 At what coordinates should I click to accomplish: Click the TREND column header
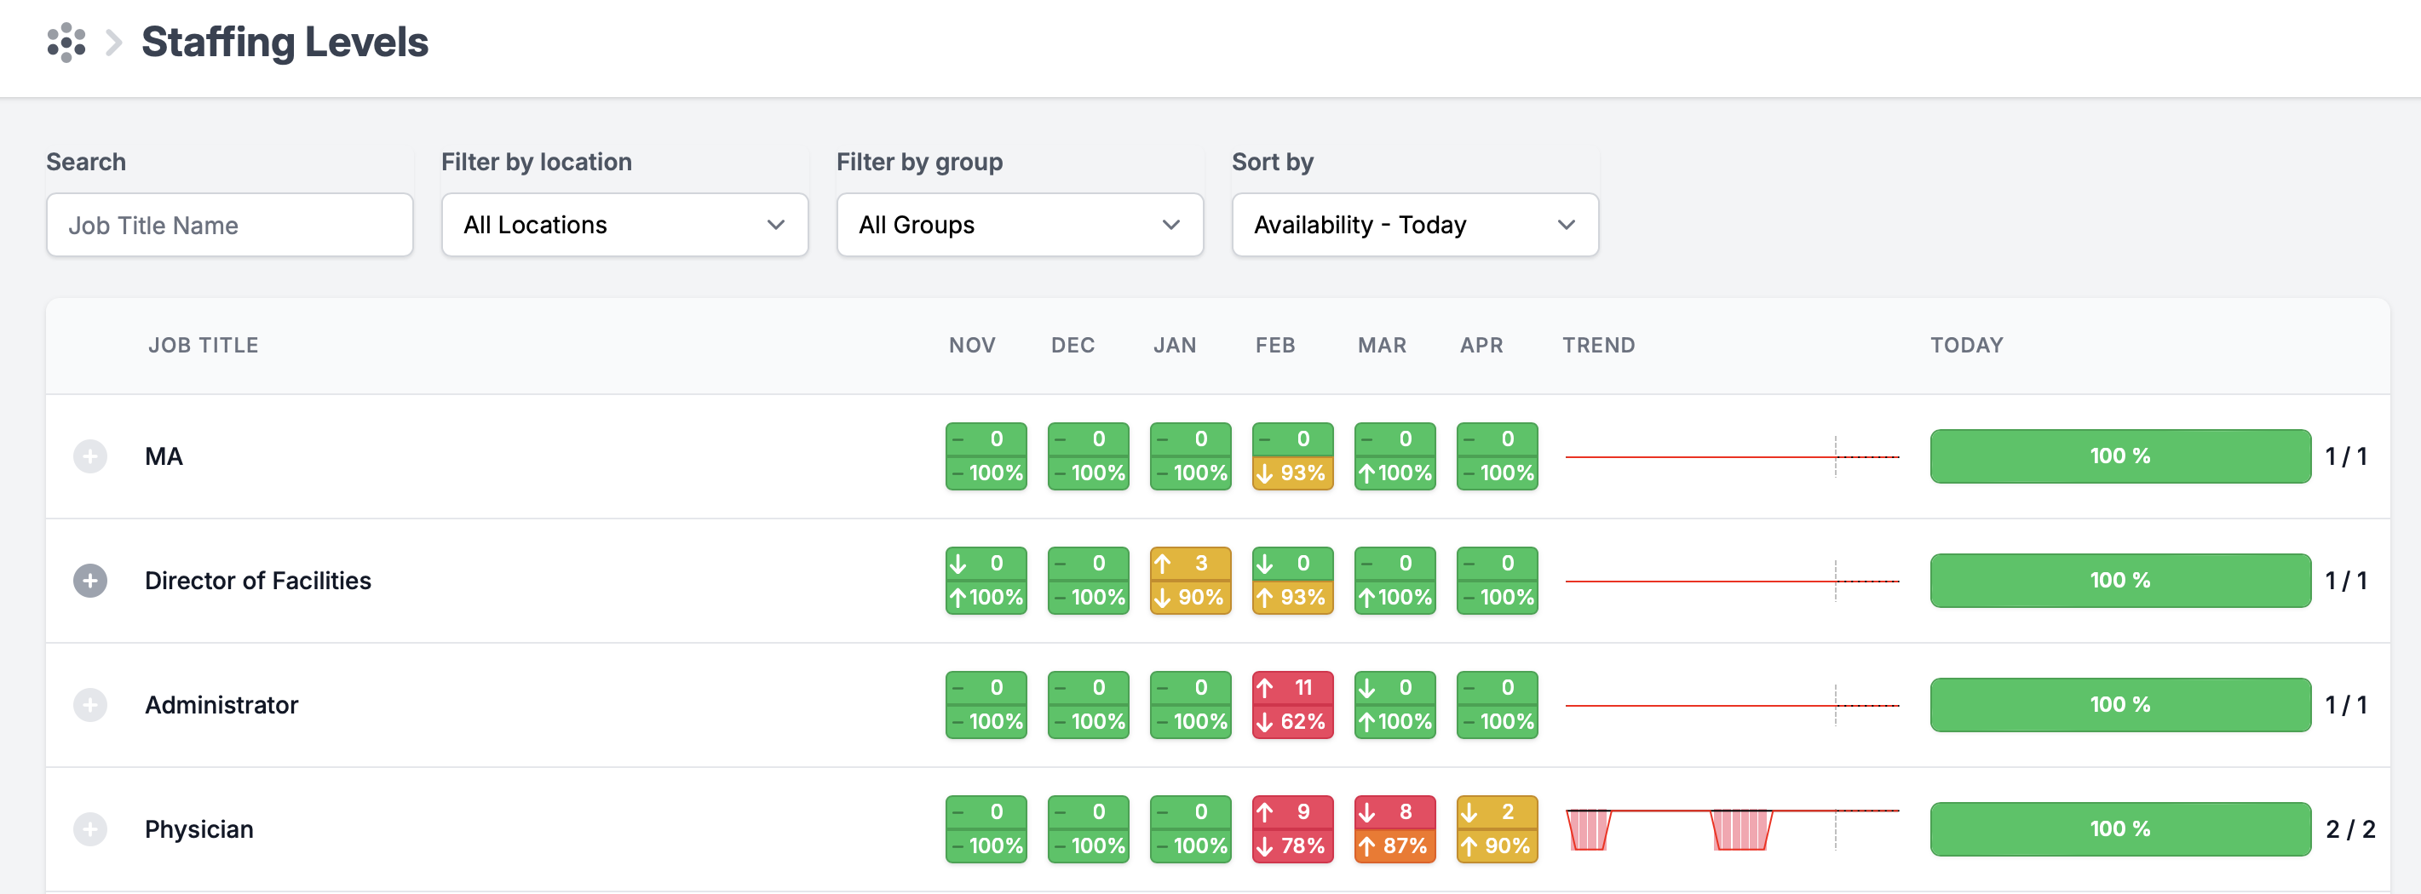(x=1599, y=346)
